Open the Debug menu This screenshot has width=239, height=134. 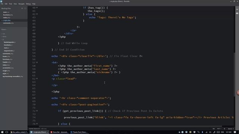click(28, 4)
